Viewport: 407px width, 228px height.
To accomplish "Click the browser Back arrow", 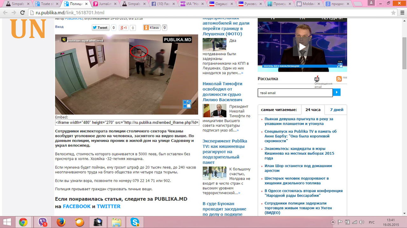I will pos(5,13).
